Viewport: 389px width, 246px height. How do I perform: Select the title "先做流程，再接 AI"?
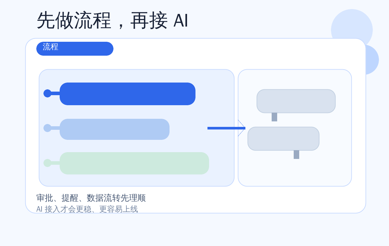(x=112, y=20)
